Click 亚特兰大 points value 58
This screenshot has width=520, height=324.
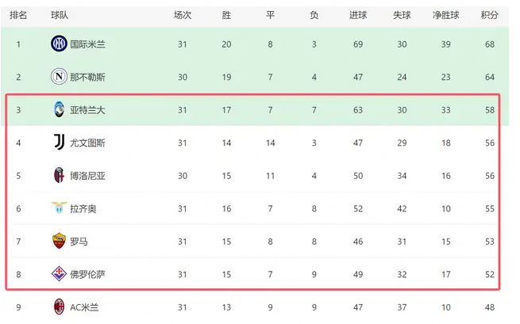click(490, 110)
